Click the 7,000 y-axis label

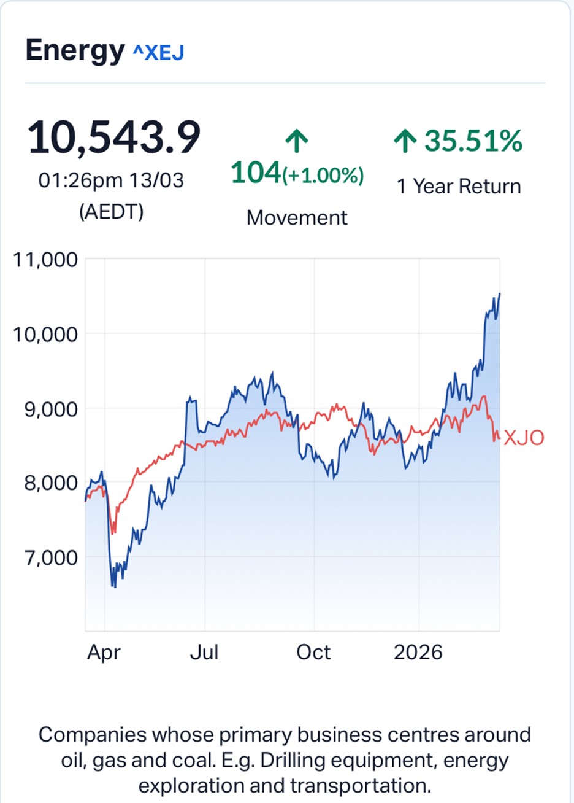[x=52, y=558]
